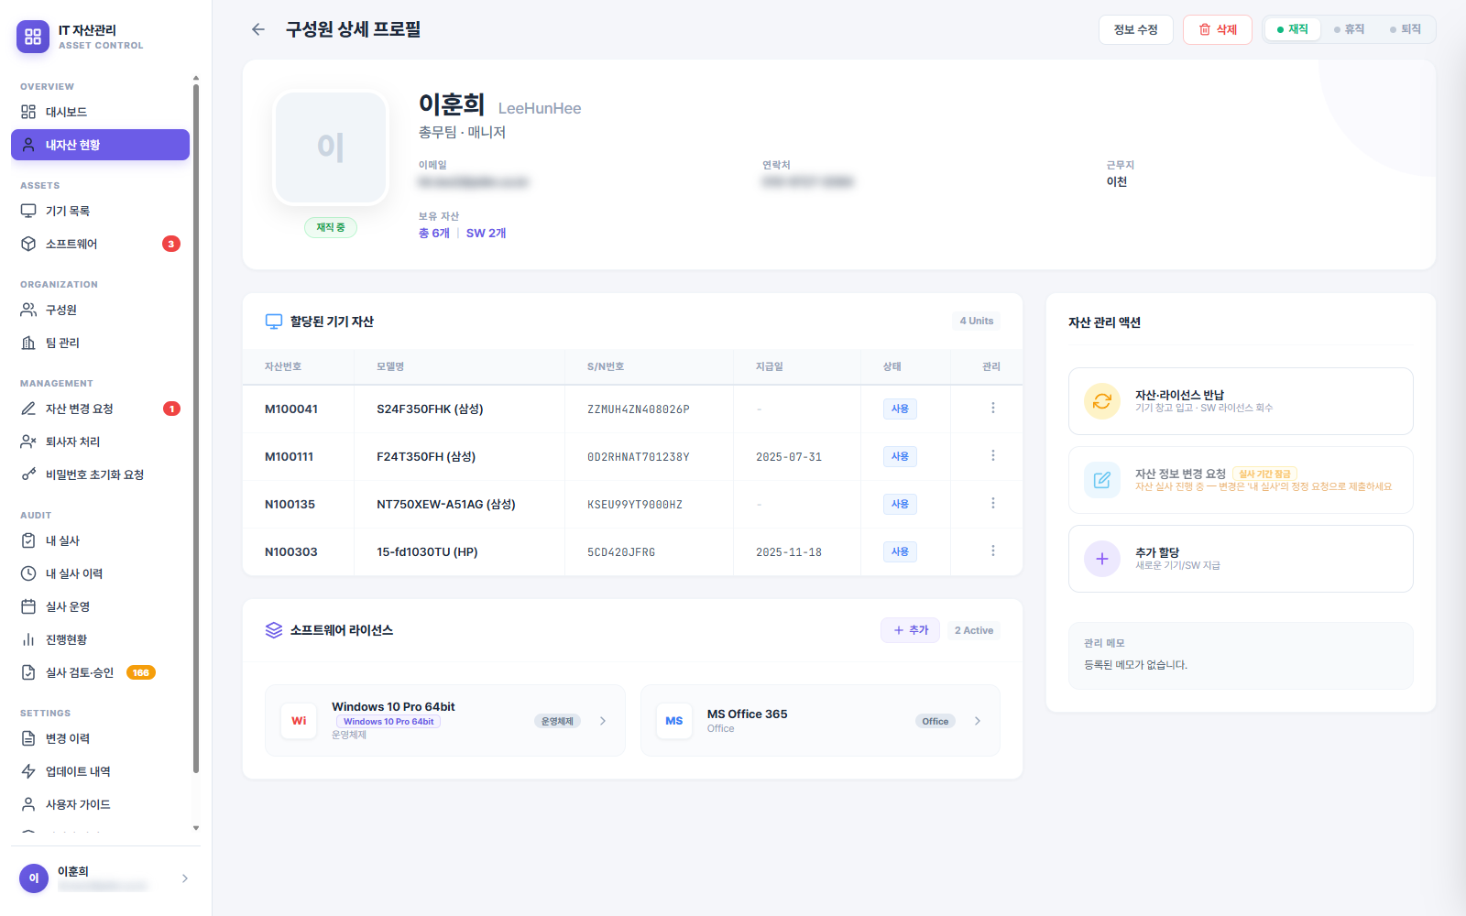Click the 총 6개 asset count link

pyautogui.click(x=434, y=233)
